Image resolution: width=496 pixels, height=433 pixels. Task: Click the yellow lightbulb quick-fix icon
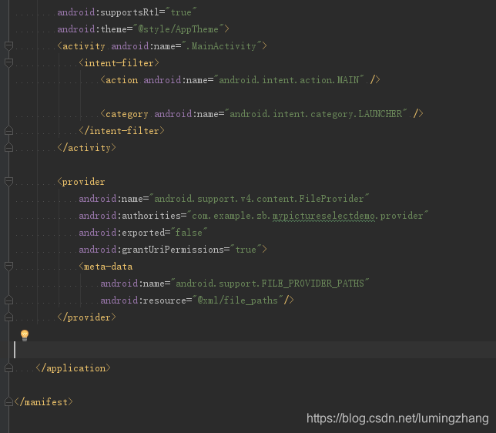pyautogui.click(x=25, y=335)
